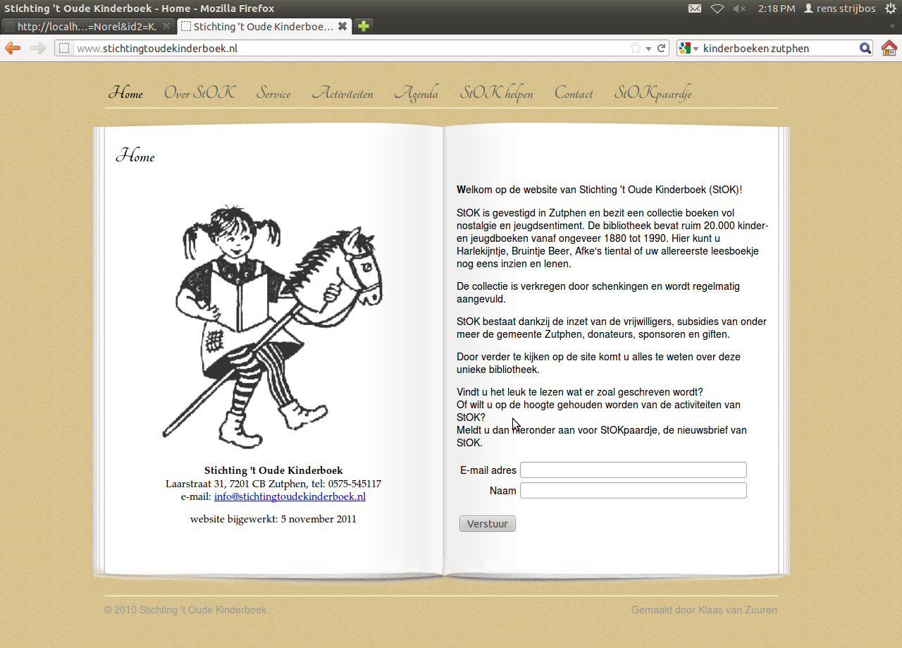Click the info@stichtingtoudekinderboek.nl email link
Screen dimensions: 902x648
click(290, 496)
